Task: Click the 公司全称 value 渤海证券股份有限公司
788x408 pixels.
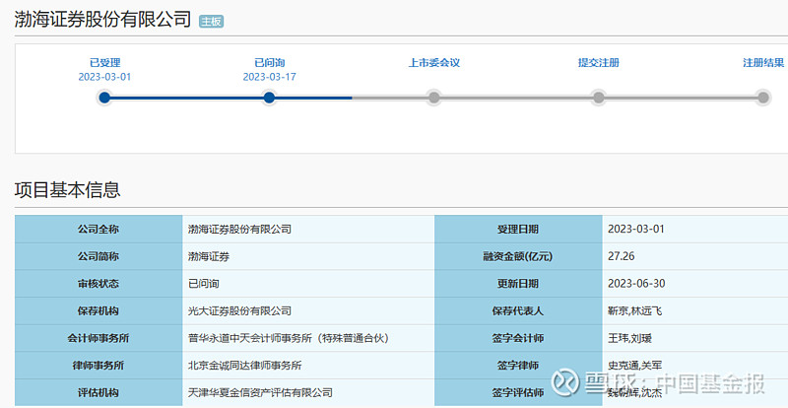Action: point(239,230)
